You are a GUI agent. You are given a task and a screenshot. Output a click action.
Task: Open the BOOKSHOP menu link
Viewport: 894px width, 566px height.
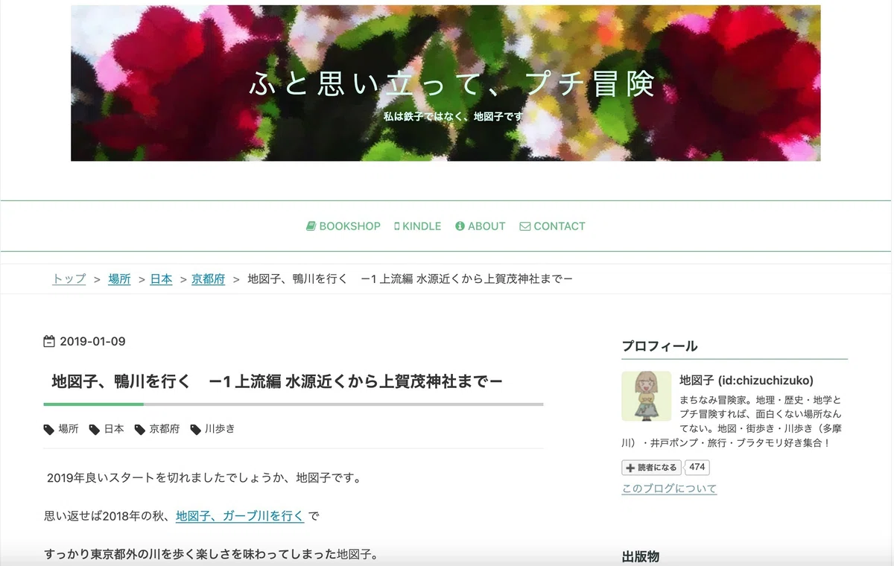pyautogui.click(x=343, y=226)
